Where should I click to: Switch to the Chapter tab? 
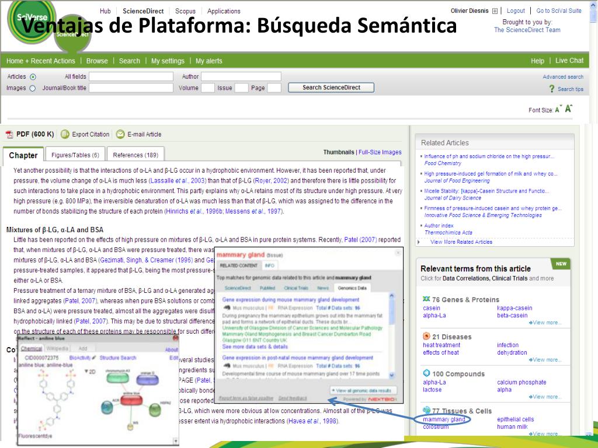23,155
